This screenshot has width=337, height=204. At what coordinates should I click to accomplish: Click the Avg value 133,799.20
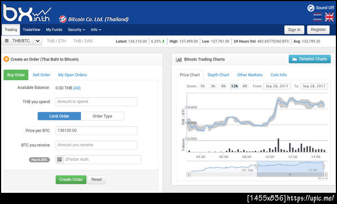[311, 41]
